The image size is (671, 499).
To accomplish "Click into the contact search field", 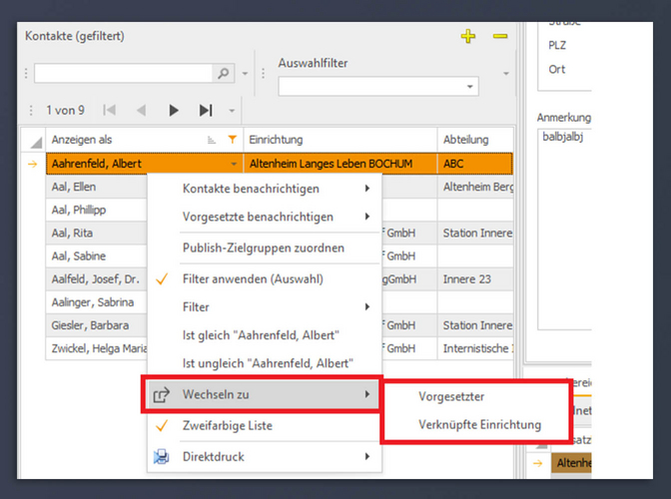I will tap(124, 74).
